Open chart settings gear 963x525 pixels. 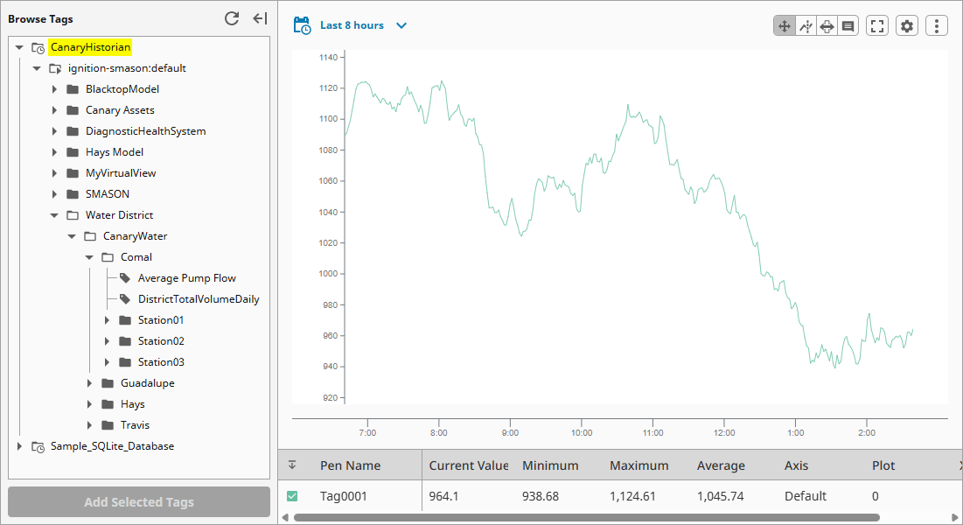907,26
